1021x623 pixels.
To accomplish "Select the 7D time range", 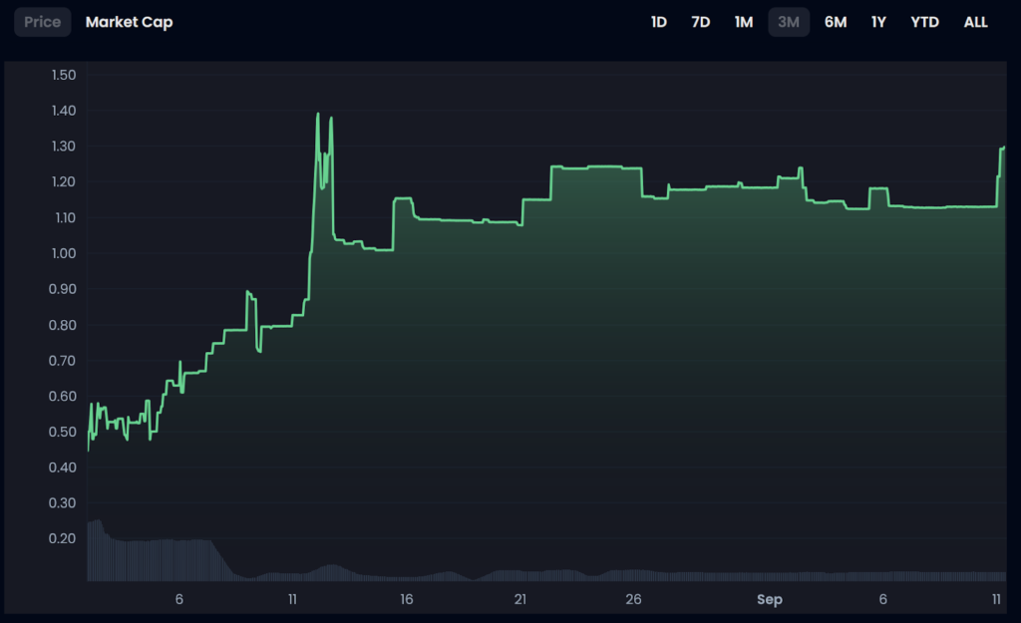I will tap(701, 22).
